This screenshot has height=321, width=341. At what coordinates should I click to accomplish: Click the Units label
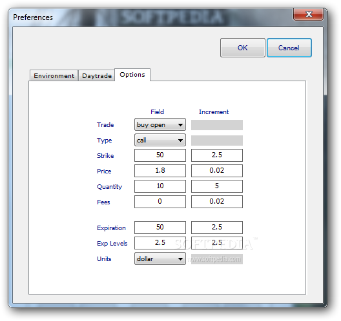(x=104, y=259)
